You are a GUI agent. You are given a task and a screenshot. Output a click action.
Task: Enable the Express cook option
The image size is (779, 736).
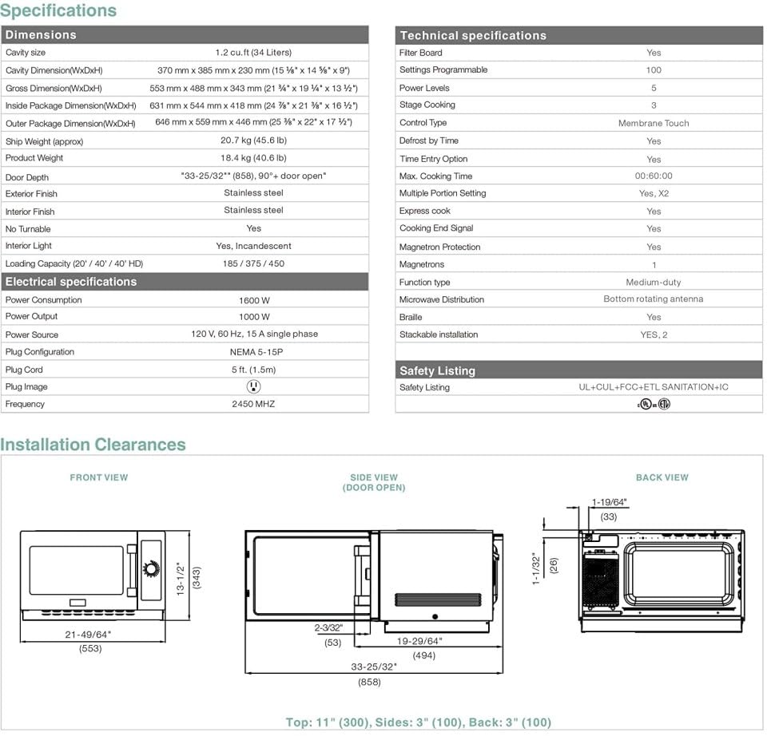[654, 211]
